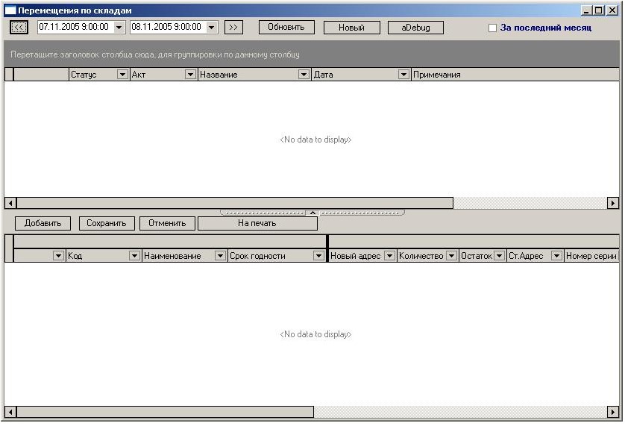Screen dimensions: 625x426
Task: Open the Количество column filter arrow
Action: click(x=451, y=256)
